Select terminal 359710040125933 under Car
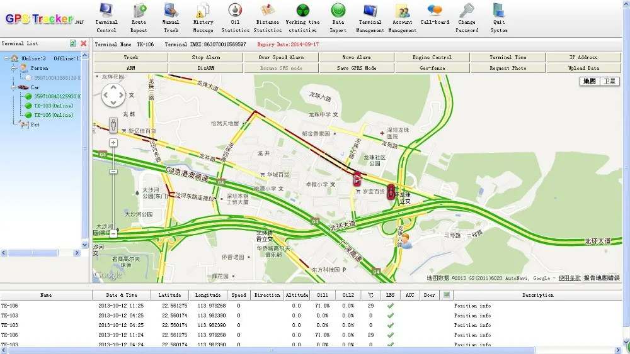 tap(57, 96)
